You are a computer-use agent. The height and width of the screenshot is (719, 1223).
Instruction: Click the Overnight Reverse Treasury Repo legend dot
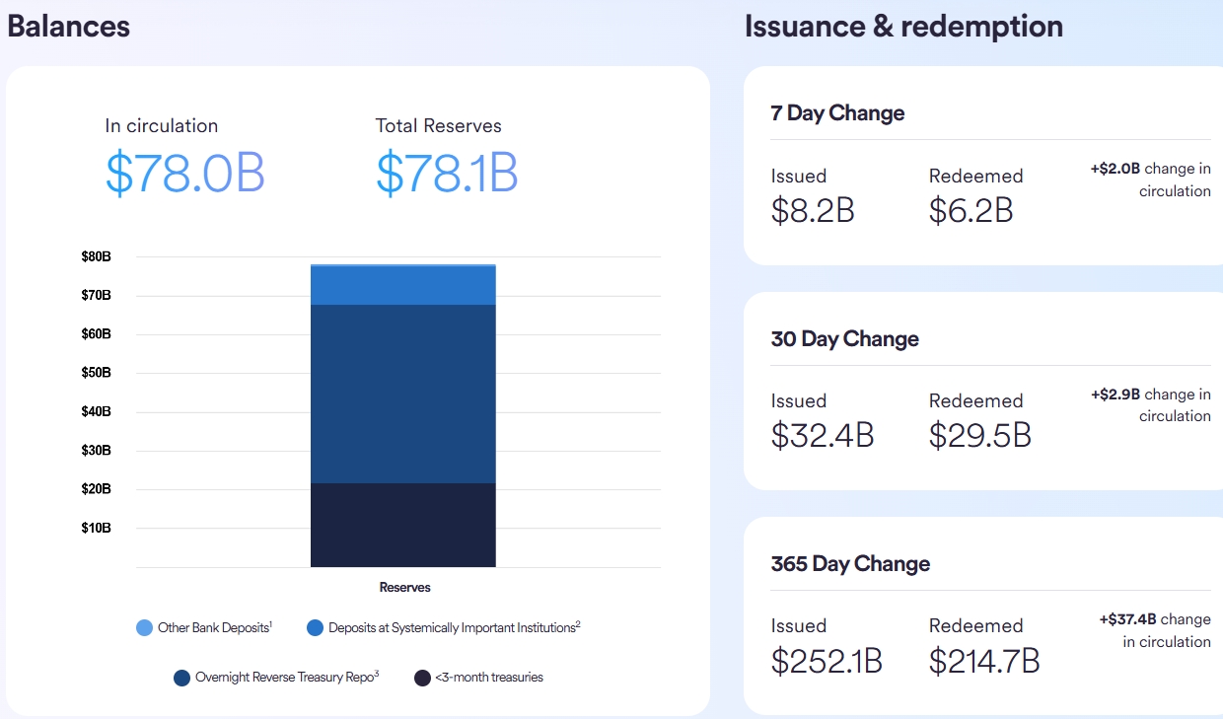tap(181, 678)
